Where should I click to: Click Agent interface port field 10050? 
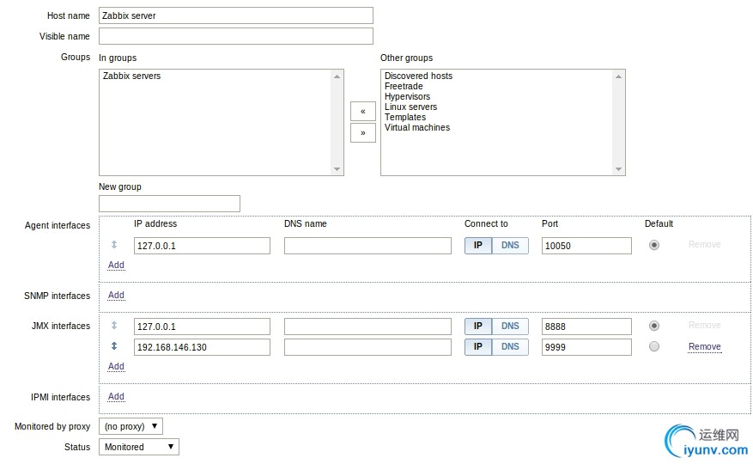coord(586,246)
